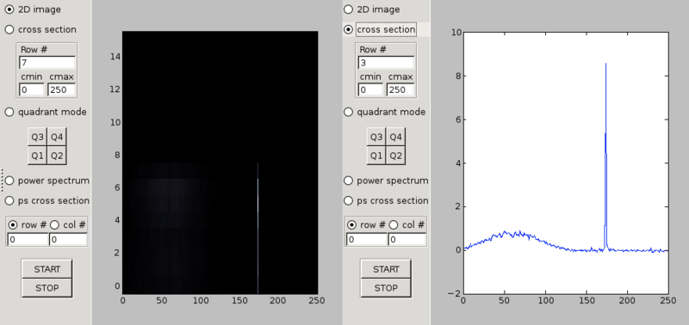Screen dimensions: 689x325
Task: Focus Row # field showing 7
Action: click(47, 63)
